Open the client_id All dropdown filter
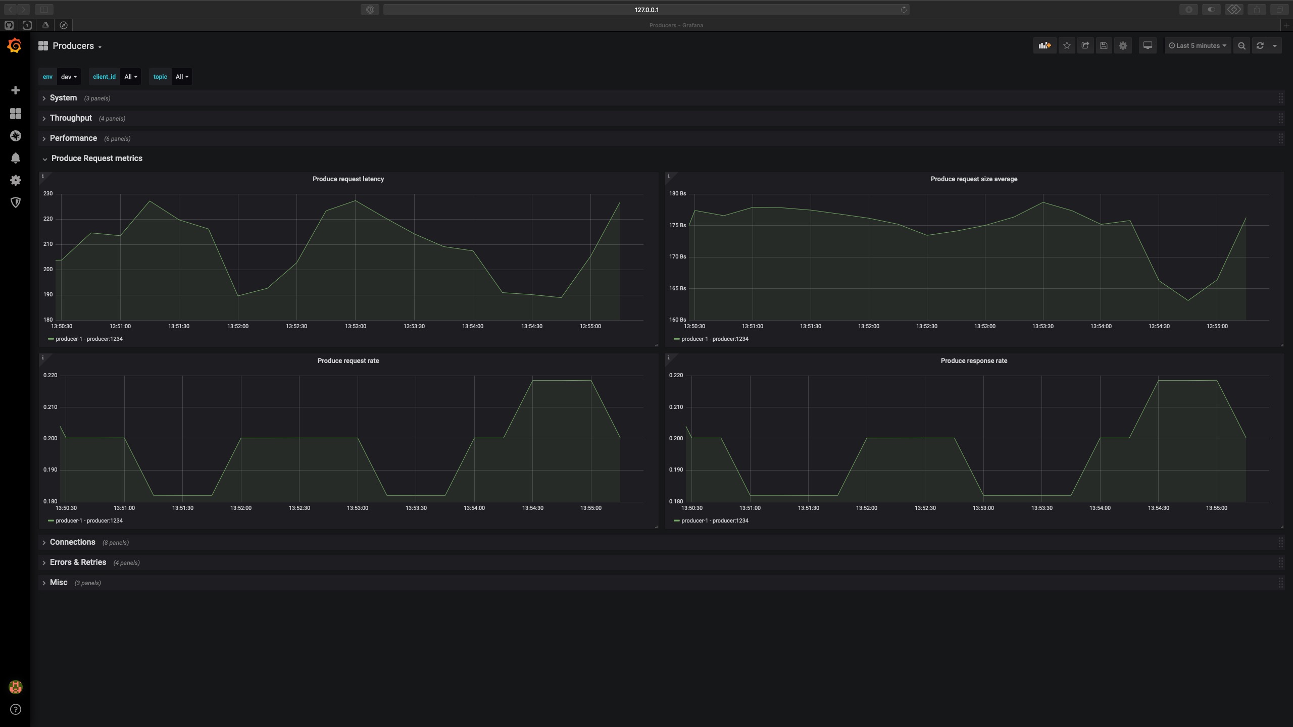This screenshot has height=727, width=1293. (x=130, y=76)
